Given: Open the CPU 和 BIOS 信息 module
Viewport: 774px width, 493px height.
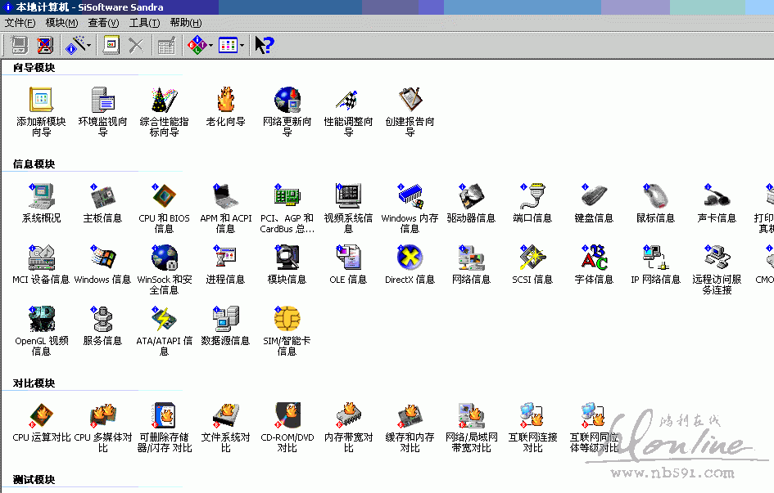Looking at the screenshot, I should coord(164,197).
